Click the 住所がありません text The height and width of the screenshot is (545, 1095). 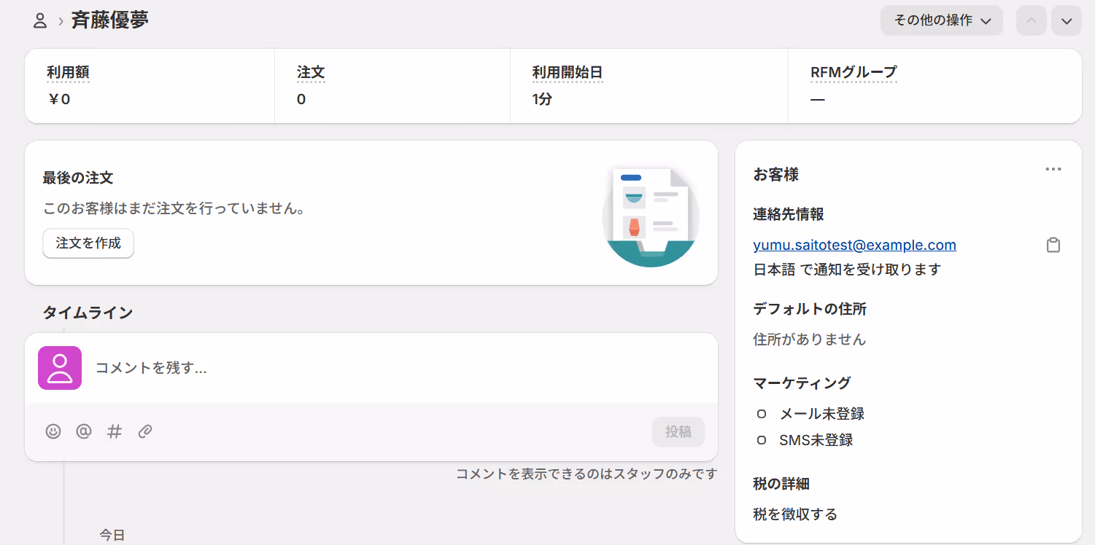pyautogui.click(x=810, y=340)
